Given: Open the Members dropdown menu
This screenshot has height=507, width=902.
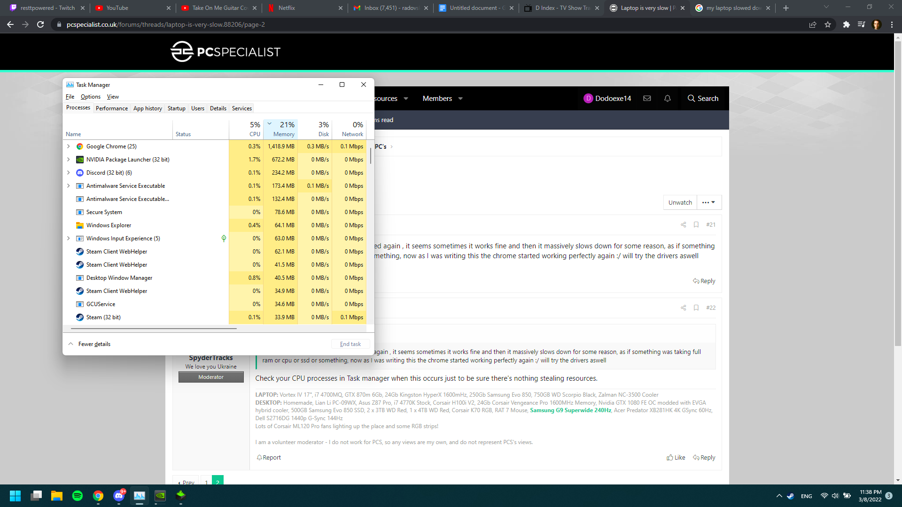Looking at the screenshot, I should tap(443, 99).
